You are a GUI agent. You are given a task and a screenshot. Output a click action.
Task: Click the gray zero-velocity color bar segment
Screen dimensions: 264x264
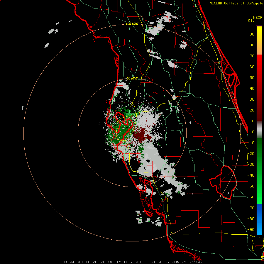click(x=259, y=130)
